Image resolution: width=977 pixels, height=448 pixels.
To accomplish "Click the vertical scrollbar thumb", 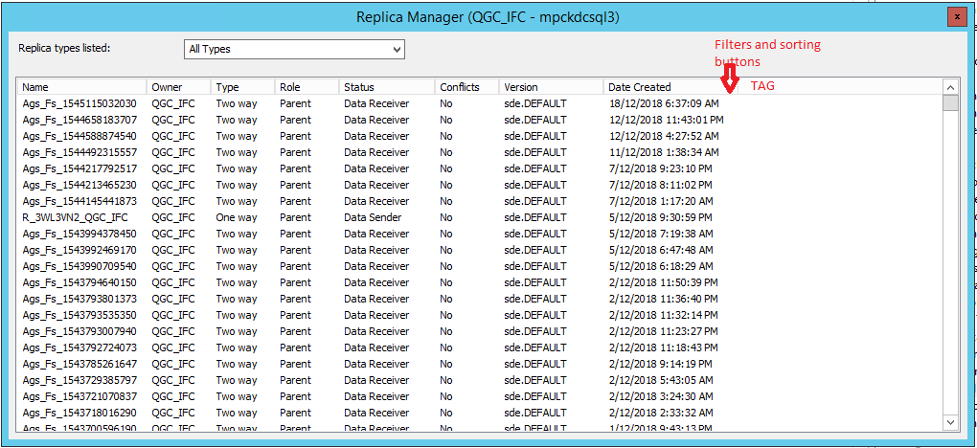I will (950, 102).
